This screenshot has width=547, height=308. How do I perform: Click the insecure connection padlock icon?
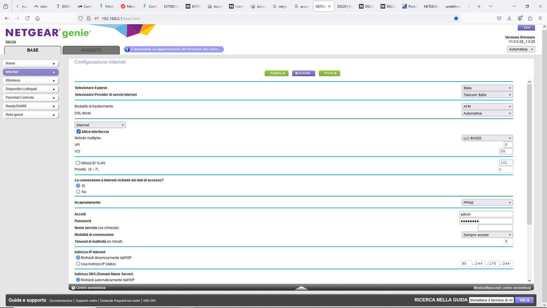[89, 19]
